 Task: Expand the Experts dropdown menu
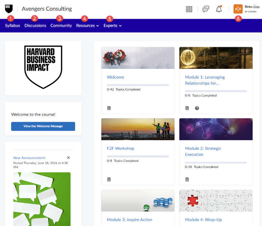(x=112, y=26)
